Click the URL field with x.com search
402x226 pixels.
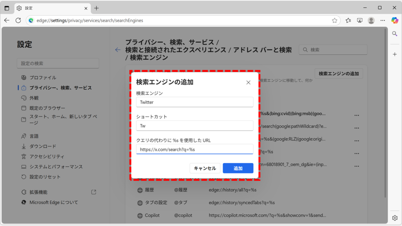195,149
